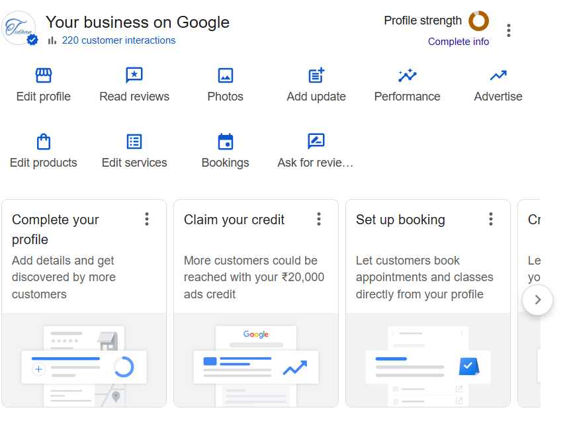Open the Photos icon
This screenshot has height=424, width=569.
click(225, 75)
